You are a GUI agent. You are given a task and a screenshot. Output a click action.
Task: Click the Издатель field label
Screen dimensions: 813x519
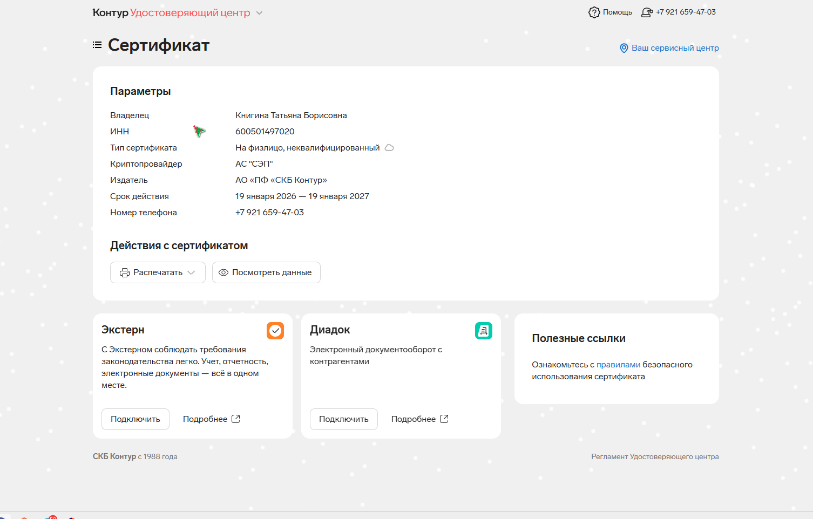[129, 180]
